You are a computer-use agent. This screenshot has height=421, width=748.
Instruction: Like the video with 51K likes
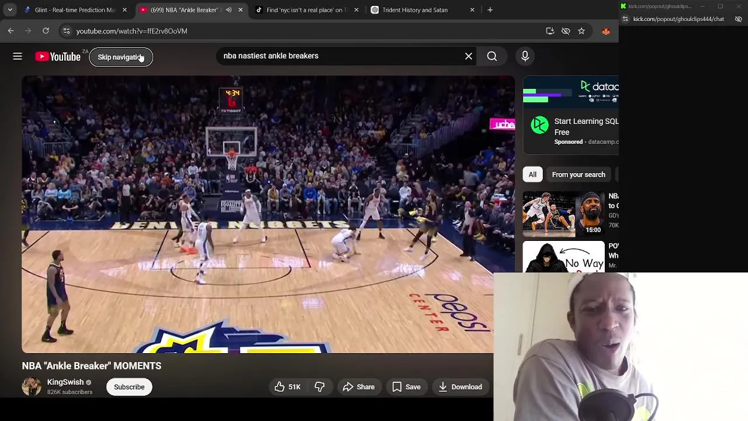point(288,387)
